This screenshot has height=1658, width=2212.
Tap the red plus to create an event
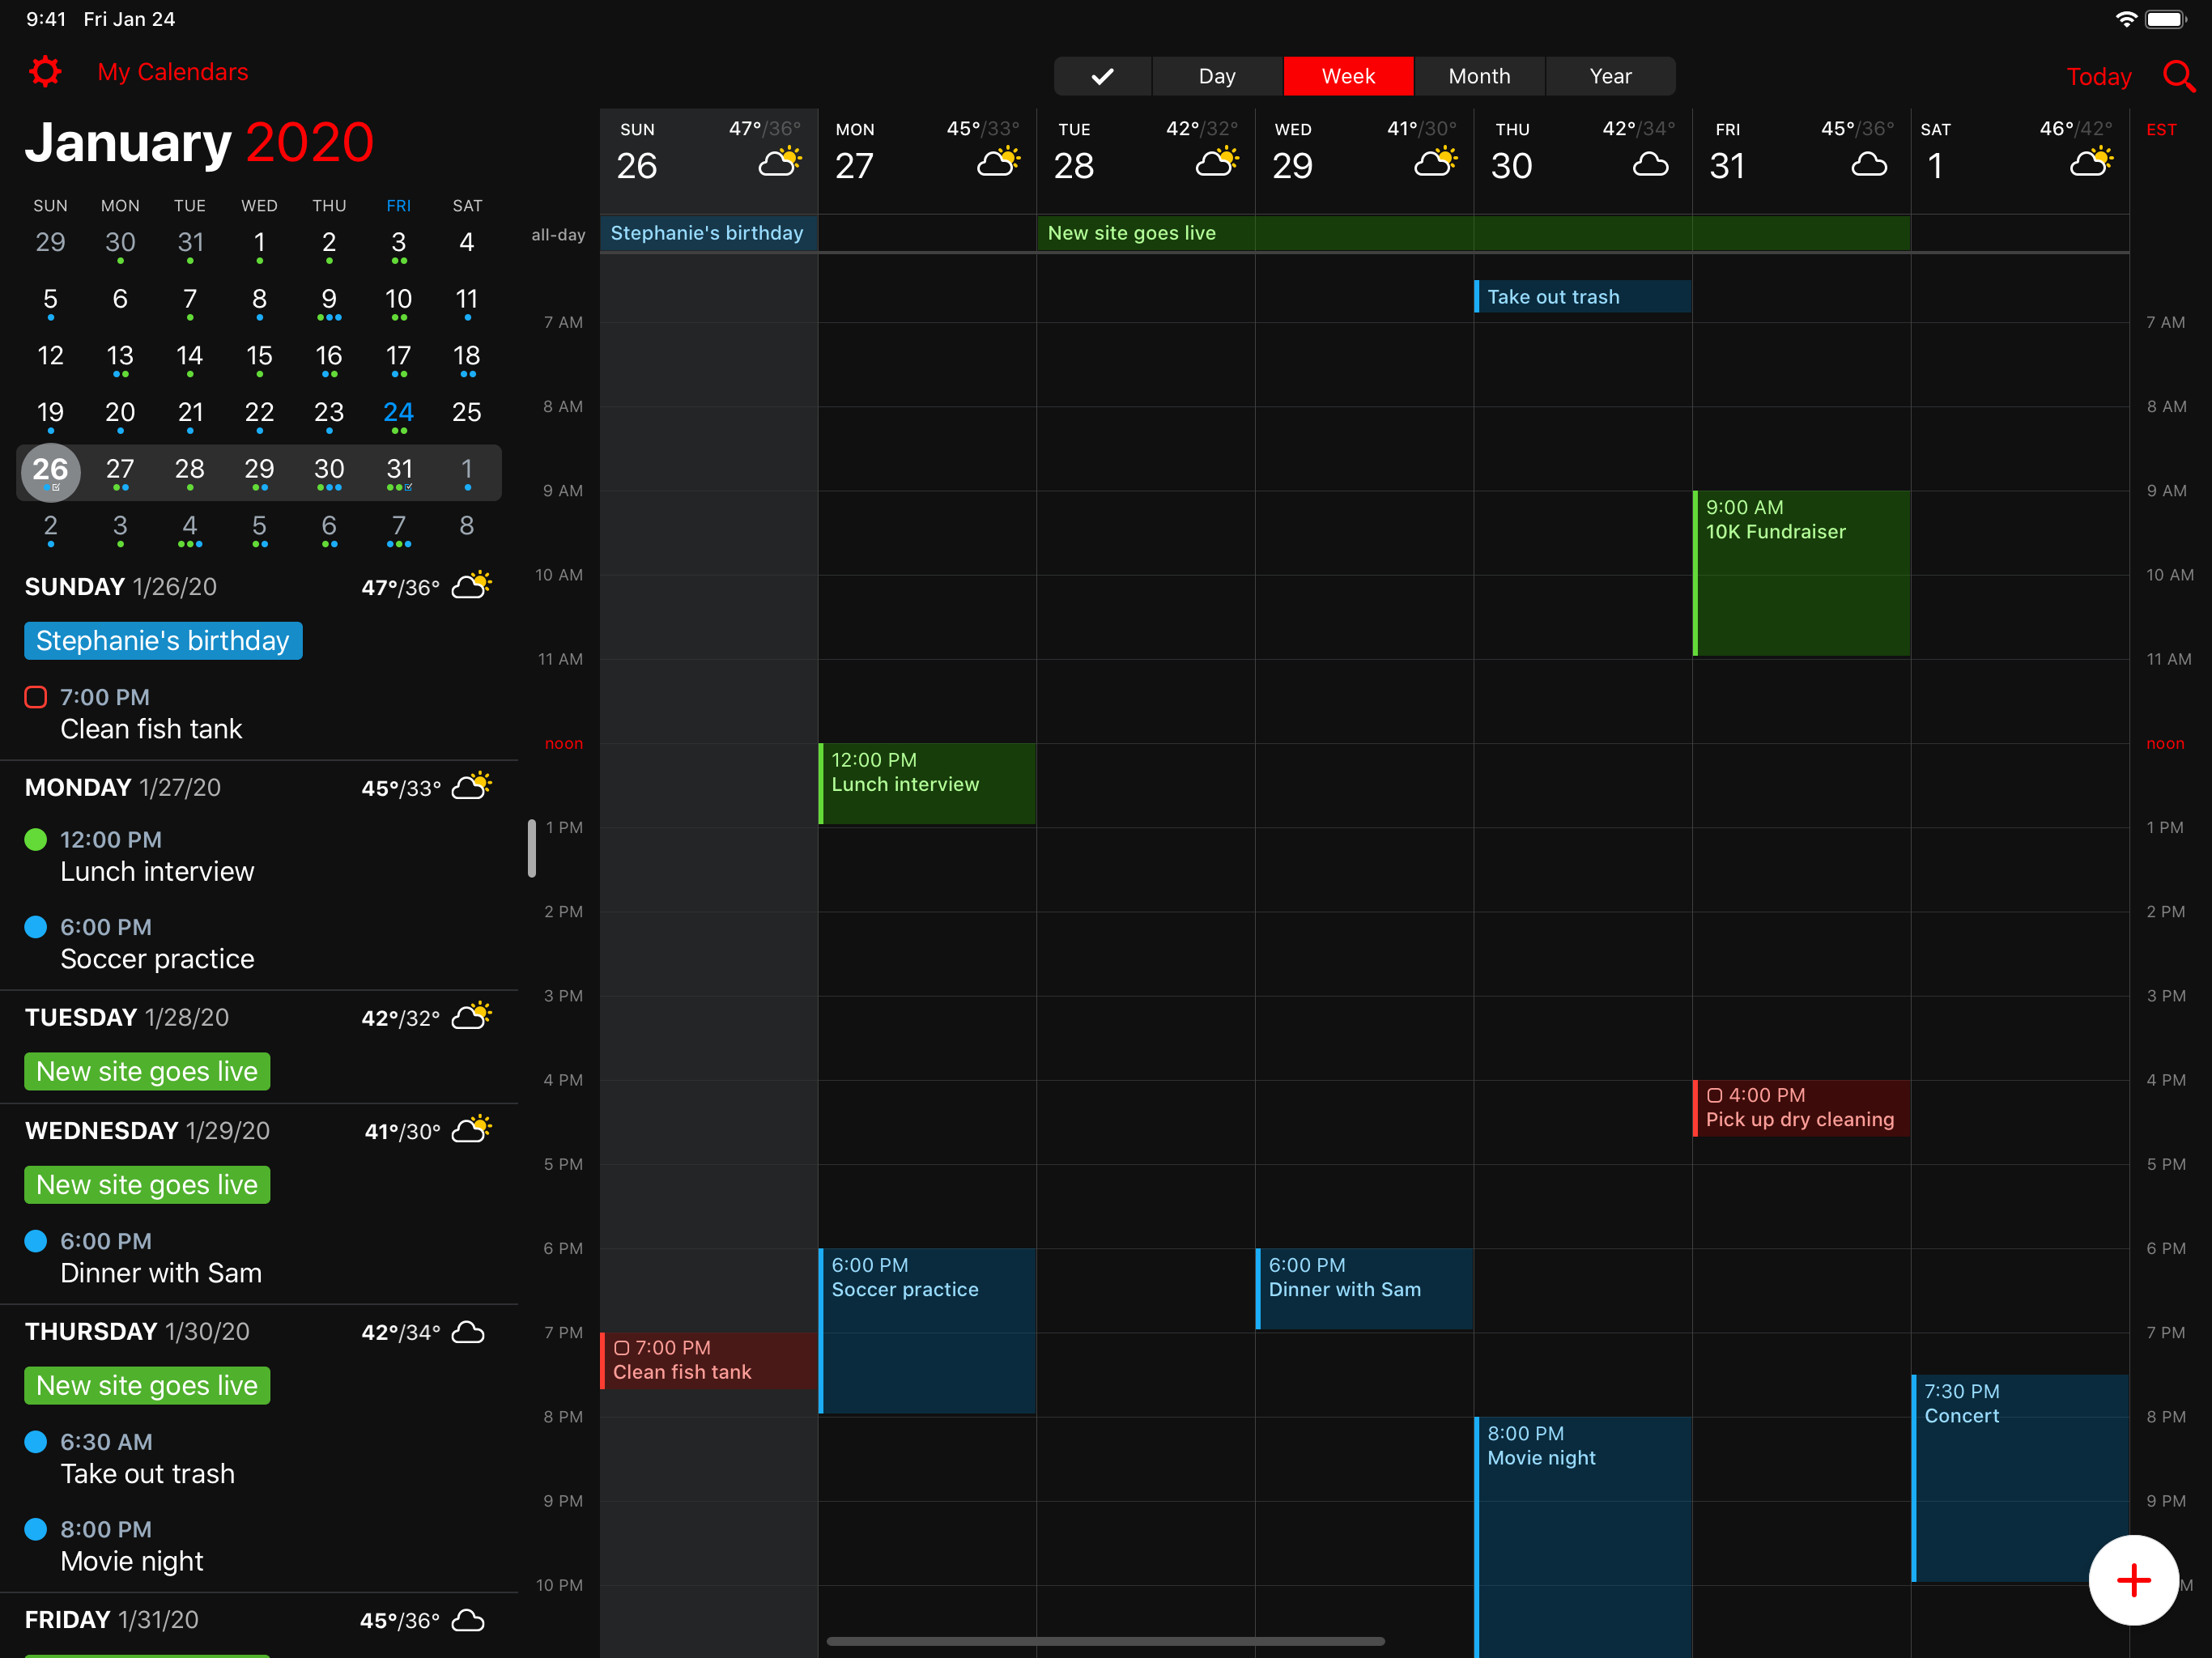[x=2133, y=1580]
